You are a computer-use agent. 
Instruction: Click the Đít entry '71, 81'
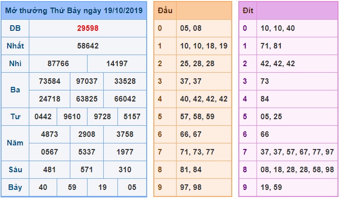[271, 46]
